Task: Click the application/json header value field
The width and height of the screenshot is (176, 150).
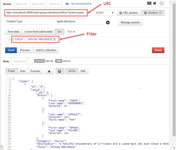Action: (x=80, y=21)
